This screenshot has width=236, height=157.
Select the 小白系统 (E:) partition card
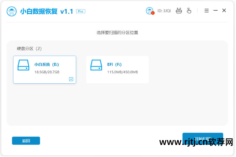pos(45,70)
